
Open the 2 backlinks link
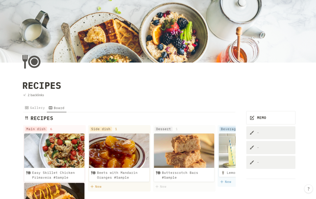point(36,95)
